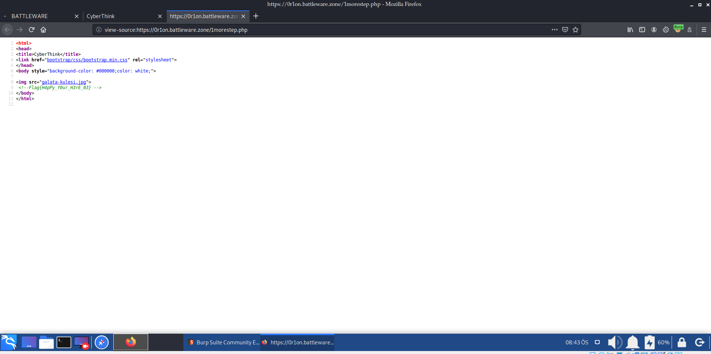Open a new tab with plus button

click(x=256, y=16)
